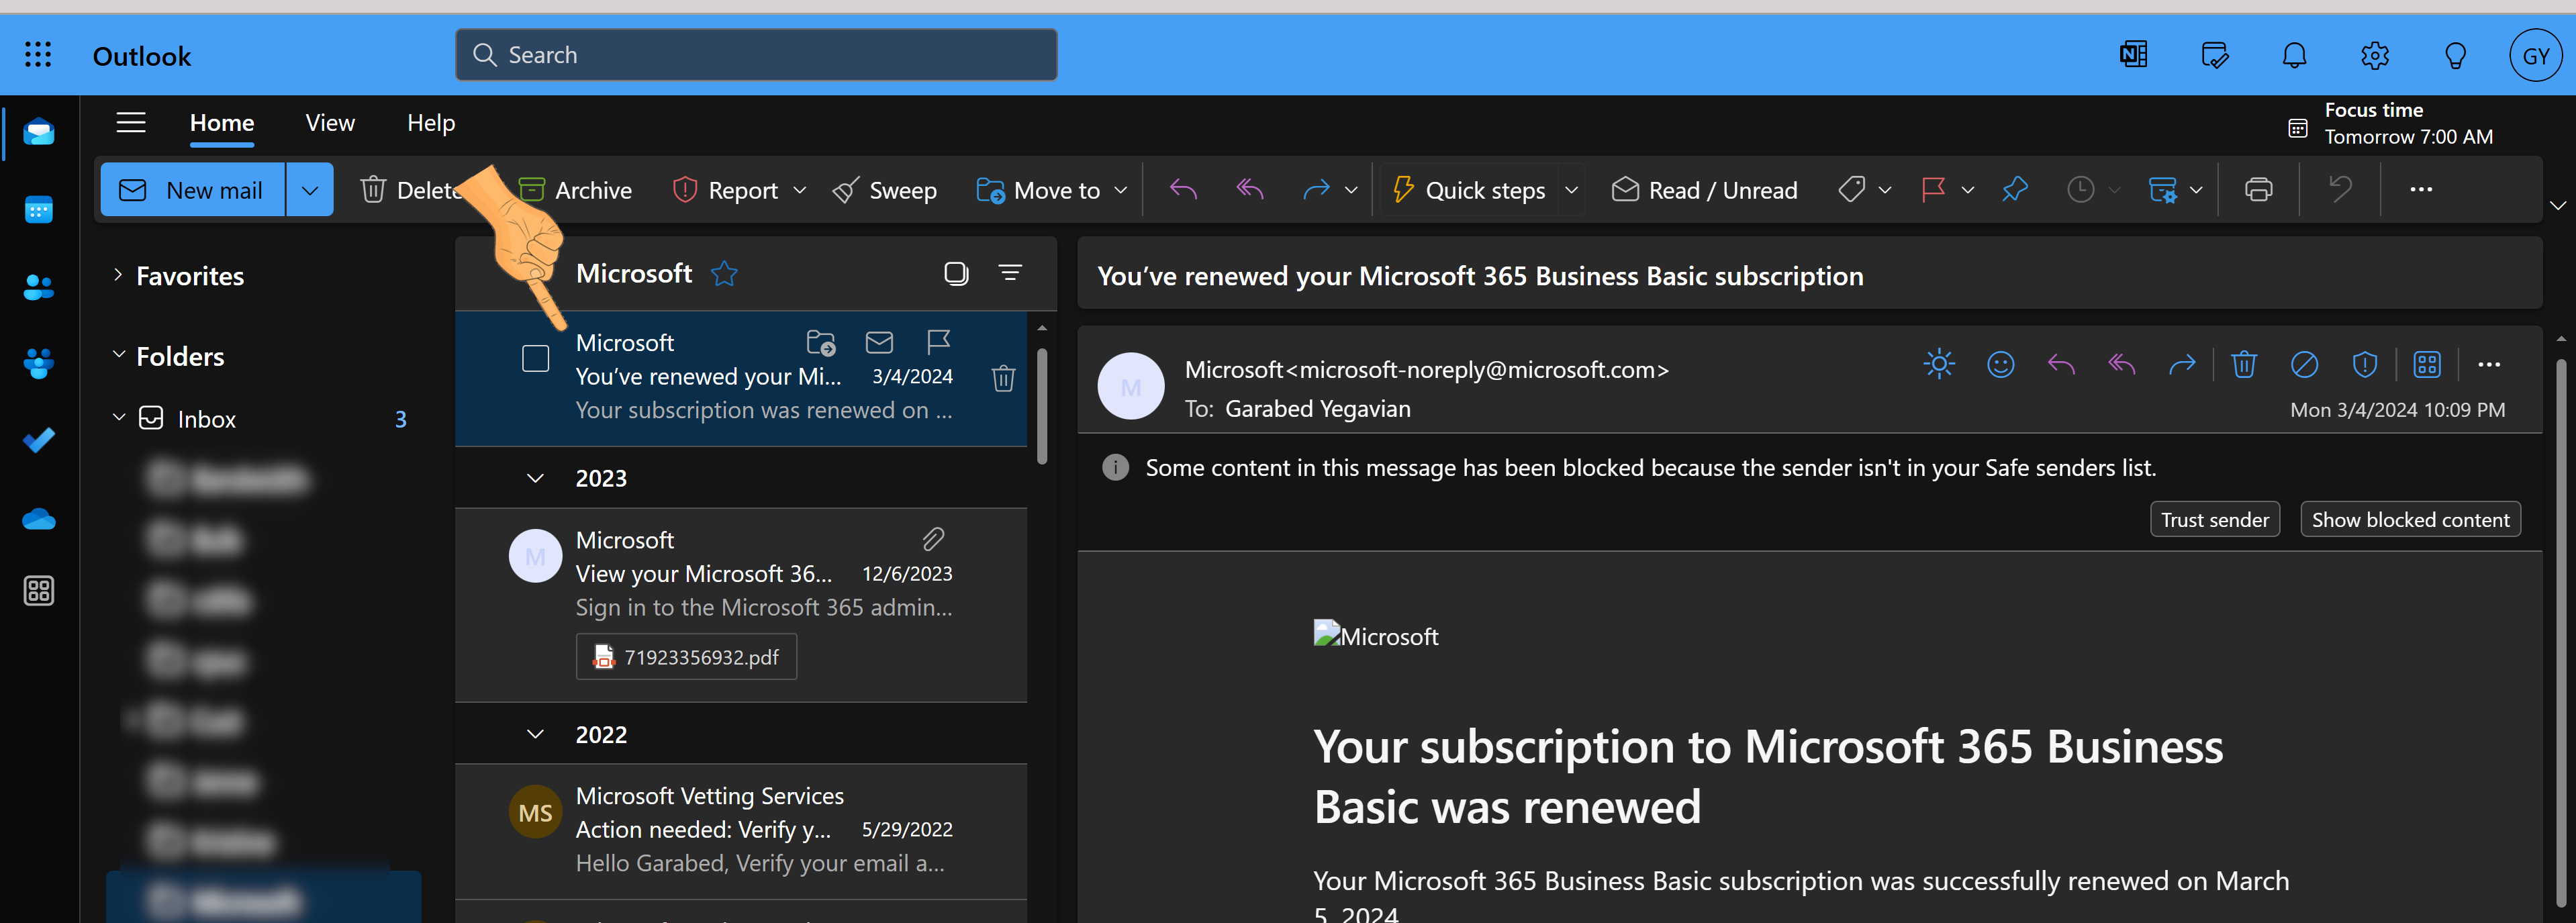
Task: Expand the Favorites section
Action: tap(118, 275)
